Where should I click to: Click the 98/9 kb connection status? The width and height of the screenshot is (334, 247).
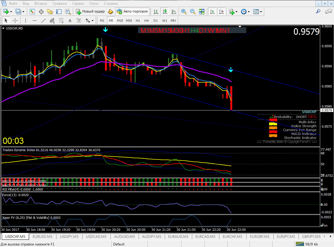[307, 244]
